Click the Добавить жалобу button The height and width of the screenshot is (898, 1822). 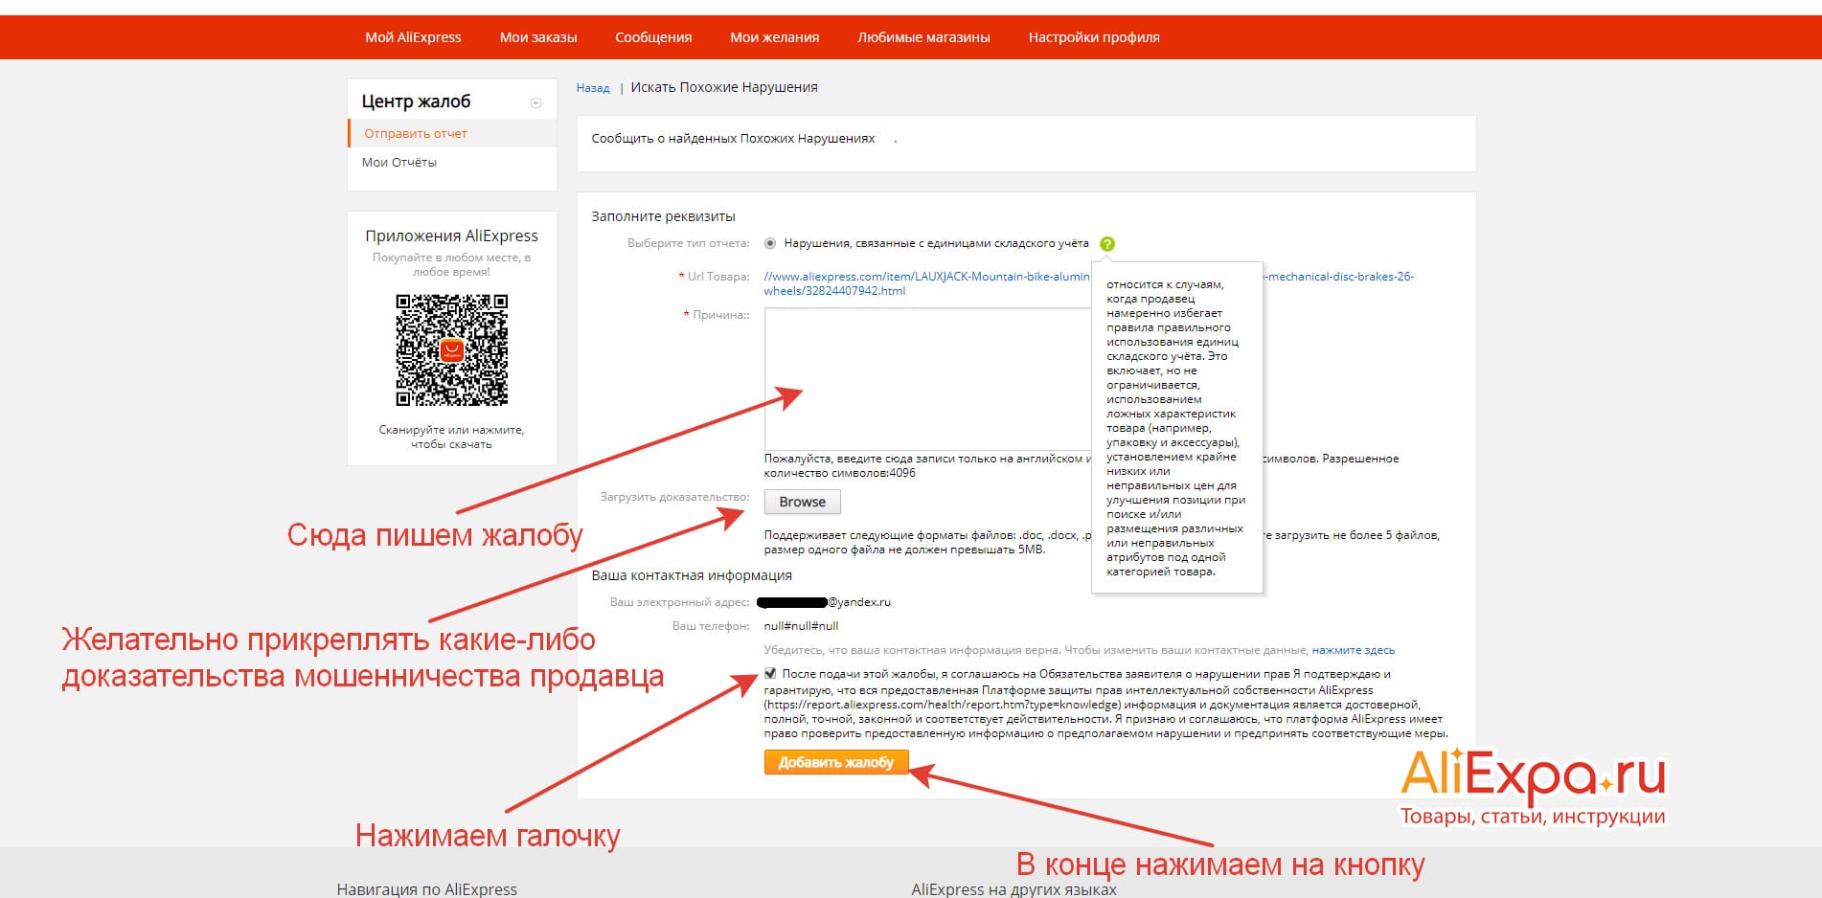tap(836, 762)
